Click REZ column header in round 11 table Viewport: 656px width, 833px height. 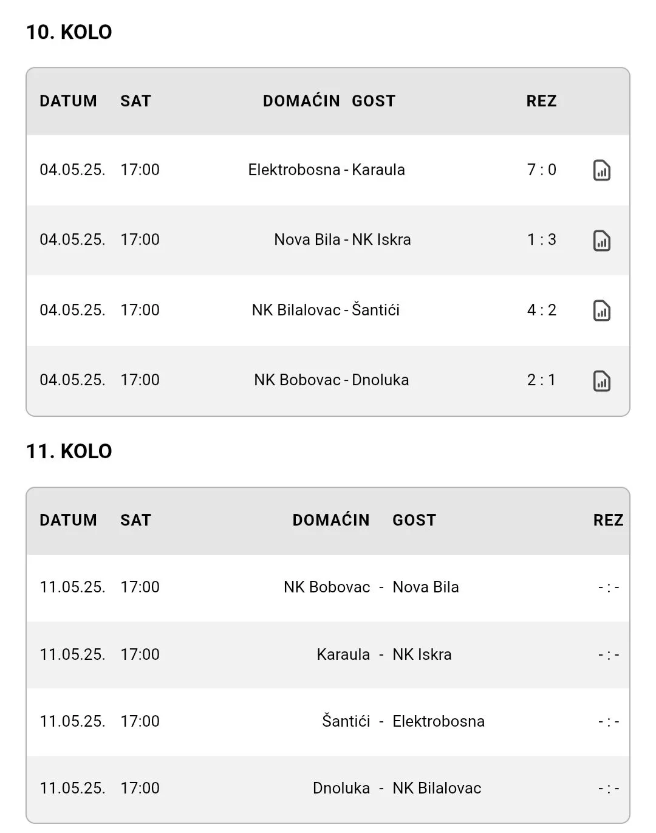(x=608, y=520)
